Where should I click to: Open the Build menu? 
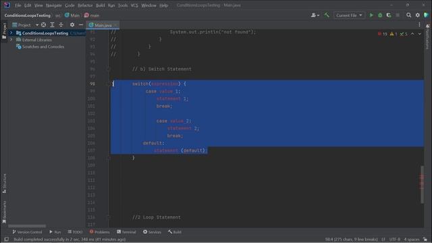[x=101, y=5]
